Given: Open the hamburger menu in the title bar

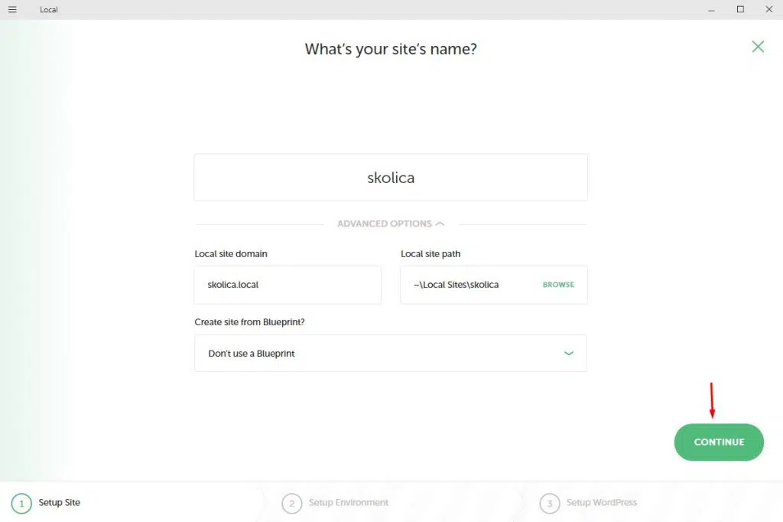Looking at the screenshot, I should click(x=12, y=9).
